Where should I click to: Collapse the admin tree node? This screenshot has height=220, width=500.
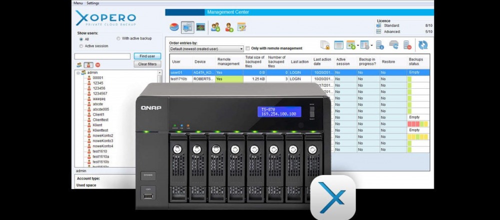coord(78,73)
